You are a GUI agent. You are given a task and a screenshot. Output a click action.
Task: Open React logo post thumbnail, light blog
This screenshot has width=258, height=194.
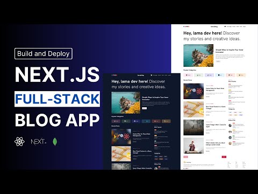[x=193, y=91]
